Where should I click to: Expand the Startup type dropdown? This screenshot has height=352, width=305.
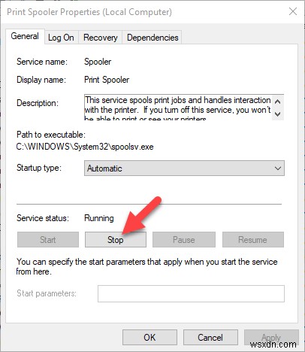184,168
